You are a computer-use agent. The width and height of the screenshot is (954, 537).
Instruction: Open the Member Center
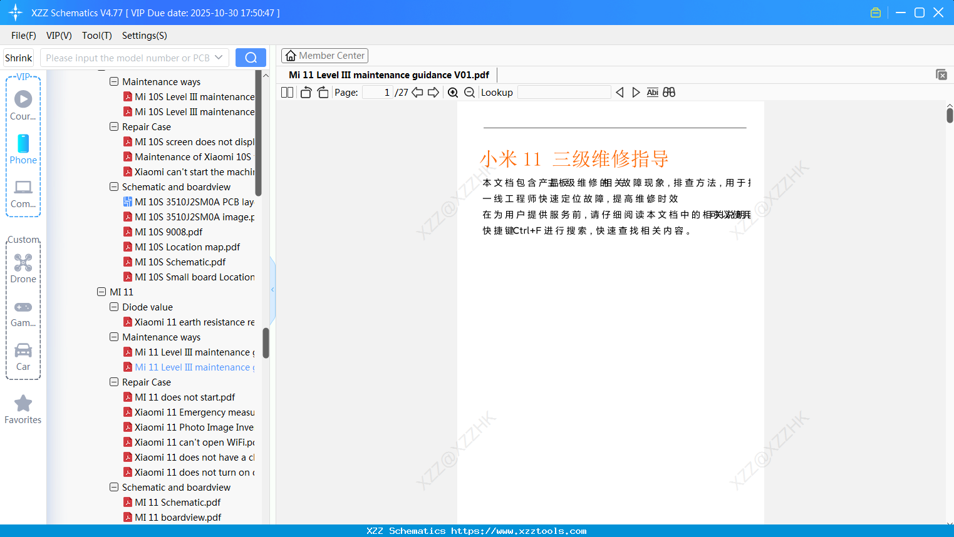click(x=324, y=55)
